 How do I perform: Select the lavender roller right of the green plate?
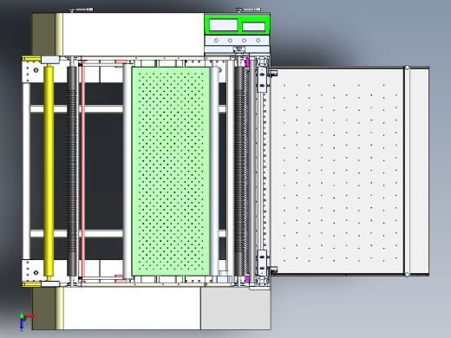point(214,171)
